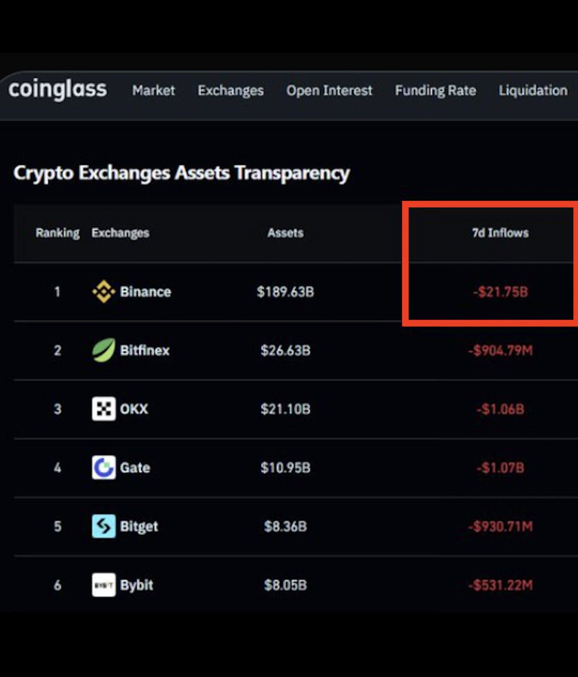The height and width of the screenshot is (677, 578).
Task: Click Bybit's $8.05B assets value
Action: [285, 585]
